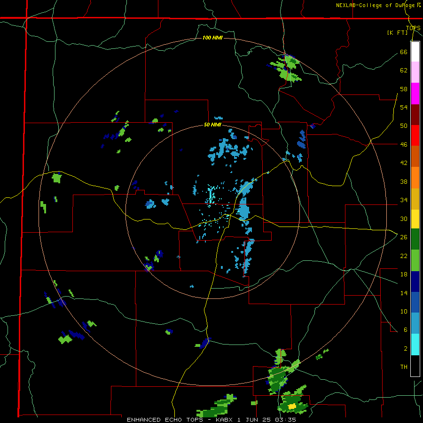The image size is (423, 423).
Task: Click the gold legend color band
Action: tap(415, 199)
